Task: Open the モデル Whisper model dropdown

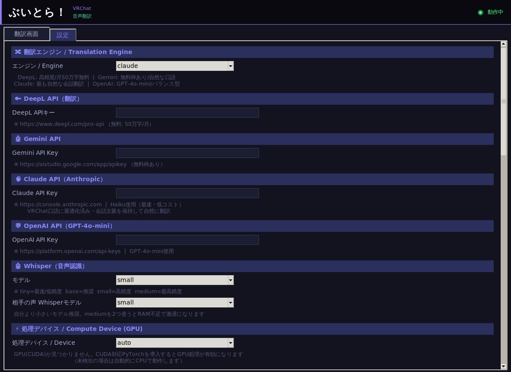Action: tap(175, 280)
